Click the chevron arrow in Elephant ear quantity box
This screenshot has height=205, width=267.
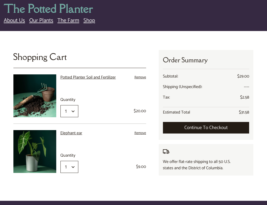tap(73, 167)
